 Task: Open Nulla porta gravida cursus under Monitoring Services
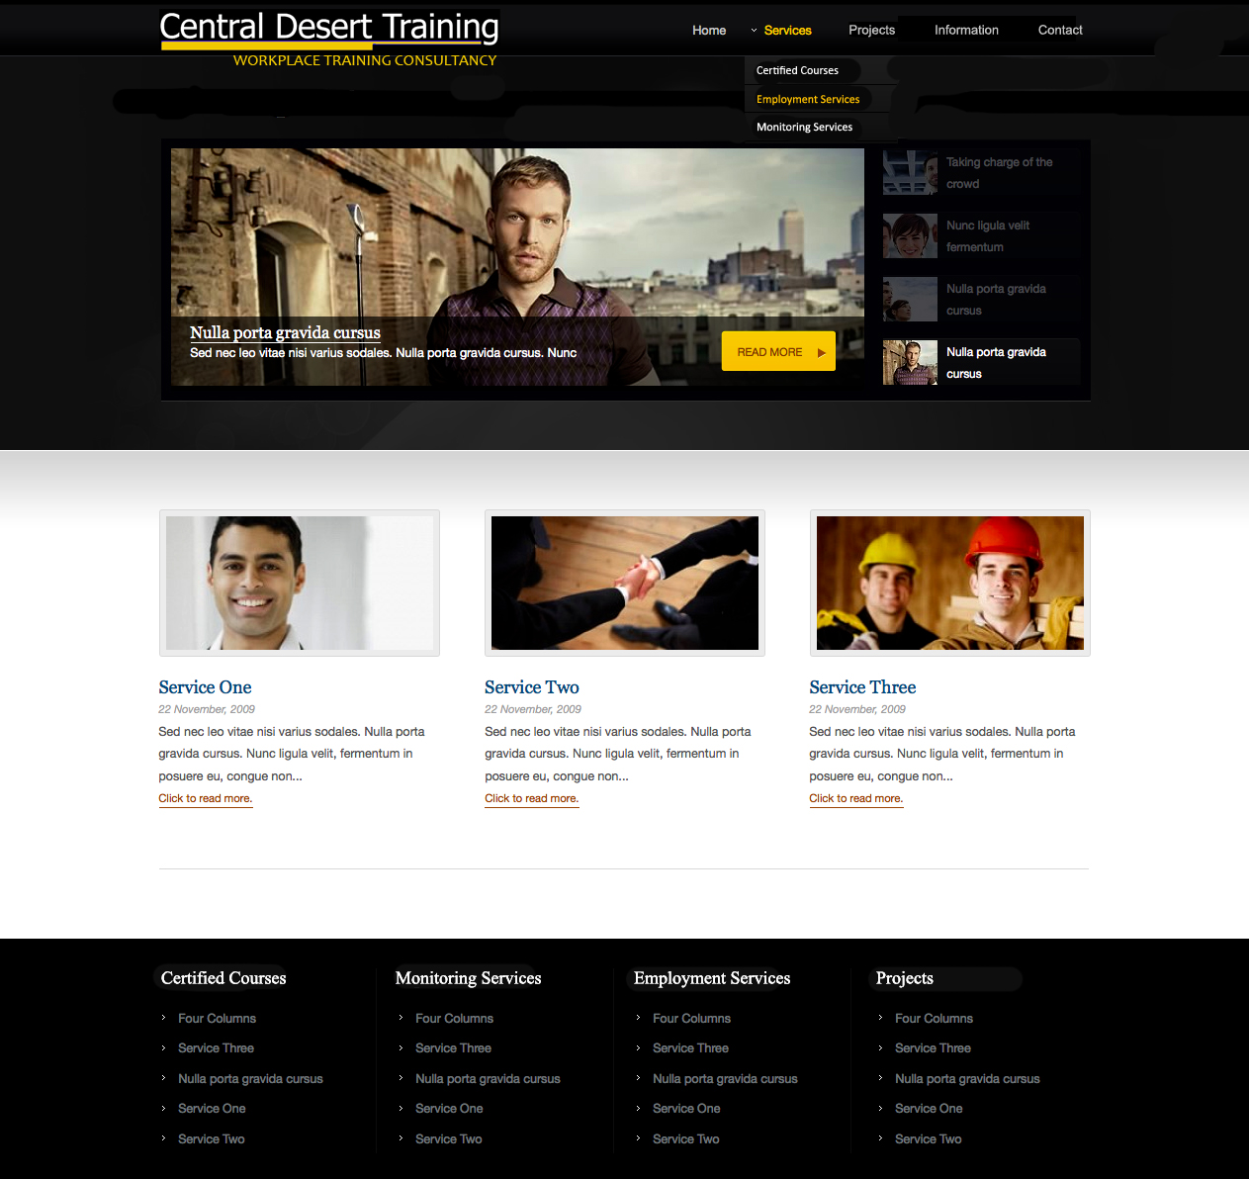[x=488, y=1078]
